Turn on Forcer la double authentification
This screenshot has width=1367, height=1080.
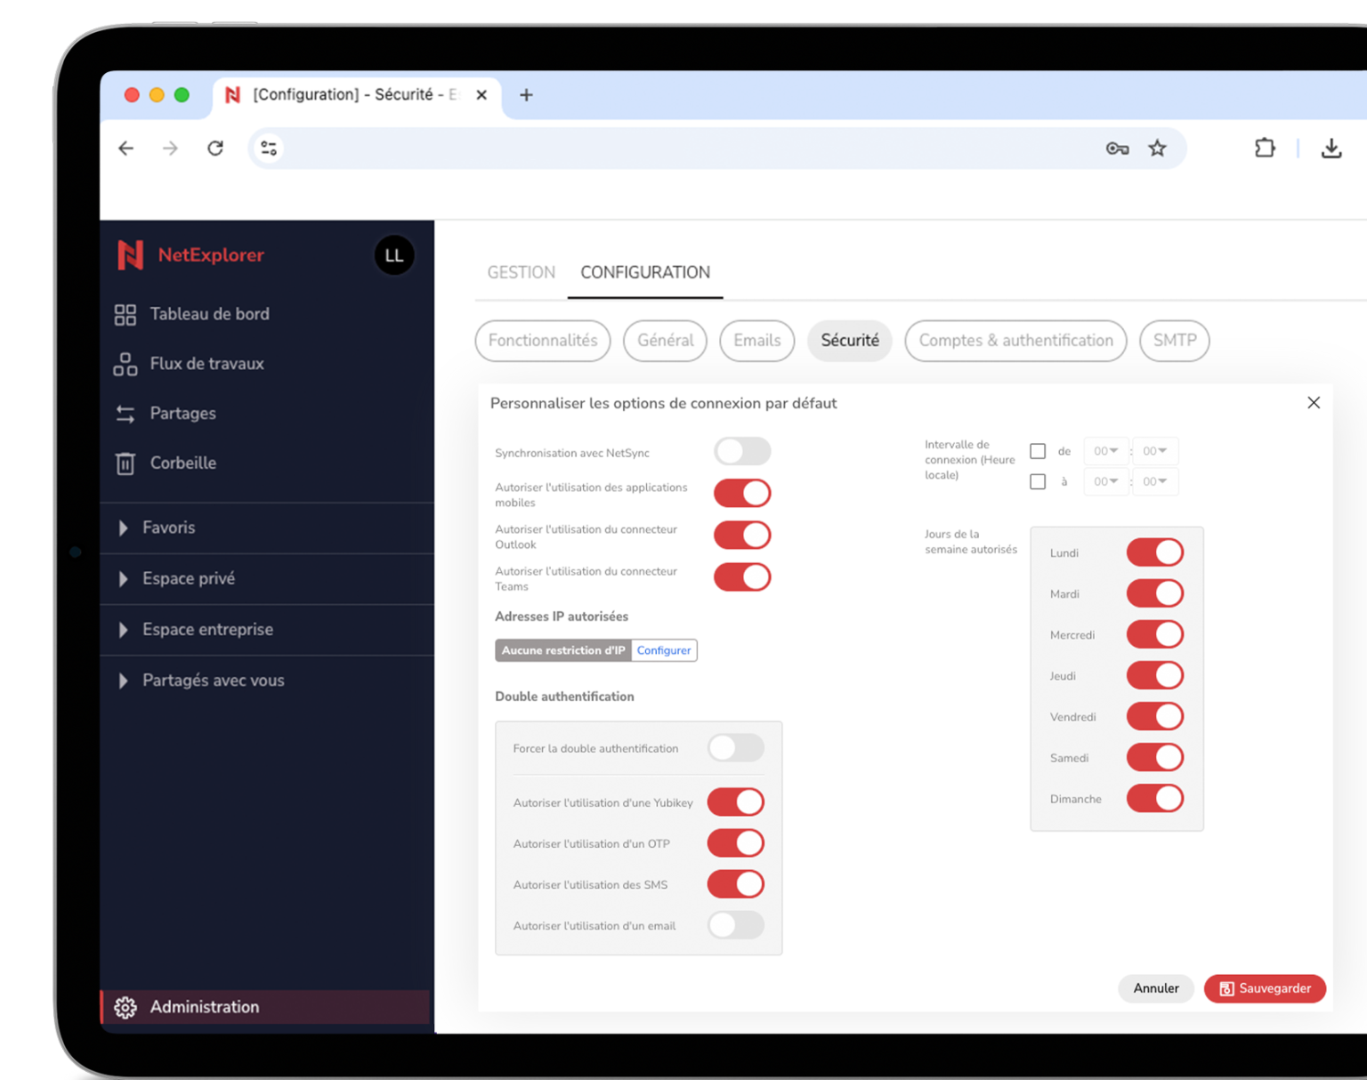pos(736,748)
